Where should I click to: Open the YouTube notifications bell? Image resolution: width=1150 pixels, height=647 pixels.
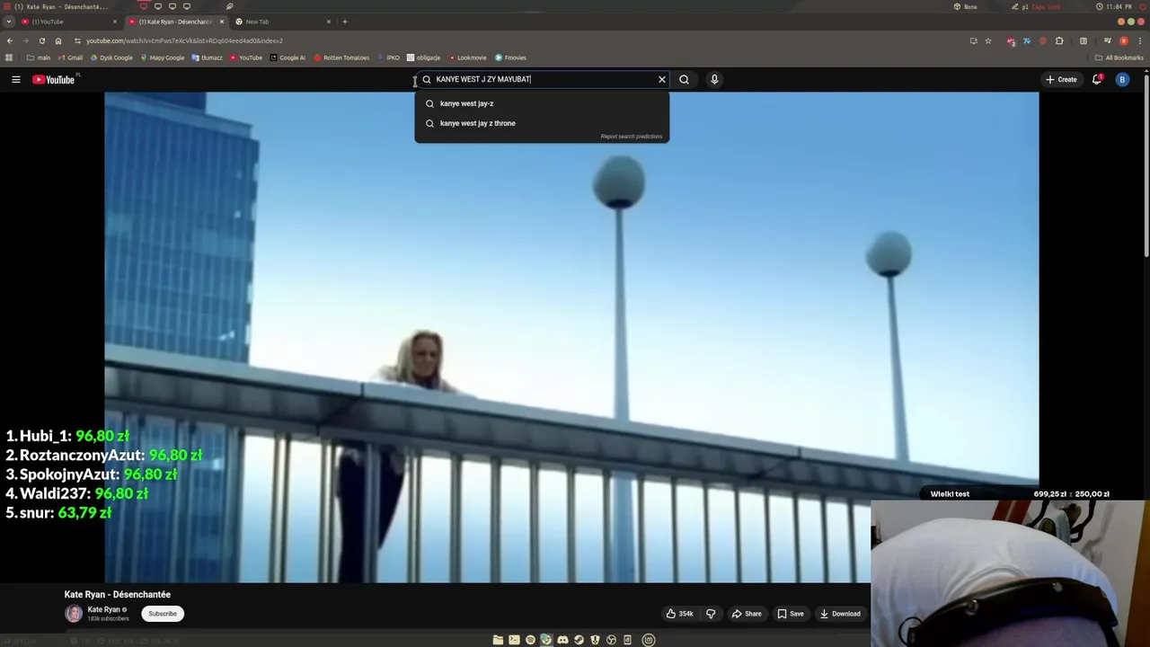[1096, 79]
